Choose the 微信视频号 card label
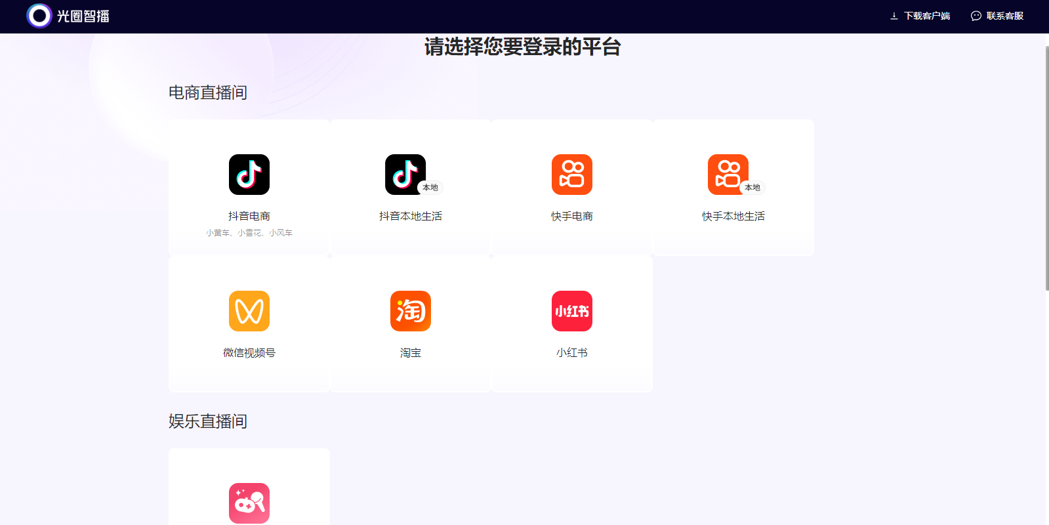 click(x=249, y=352)
